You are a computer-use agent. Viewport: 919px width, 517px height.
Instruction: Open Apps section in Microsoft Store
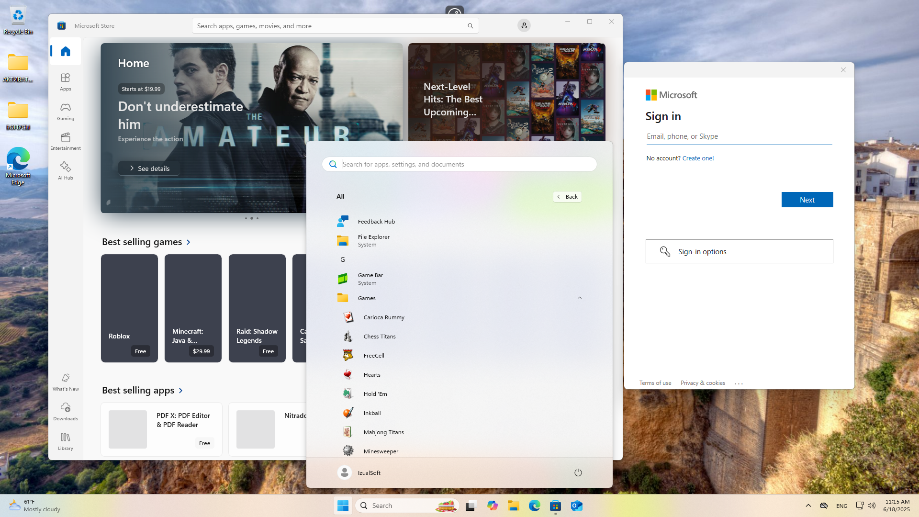pos(66,81)
